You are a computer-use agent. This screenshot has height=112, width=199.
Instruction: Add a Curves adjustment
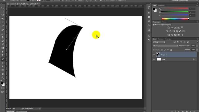pyautogui.click(x=175, y=28)
